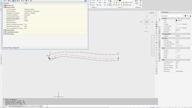Image resolution: width=192 pixels, height=108 pixels.
Task: Click Match Layer button
Action: click(127, 5)
